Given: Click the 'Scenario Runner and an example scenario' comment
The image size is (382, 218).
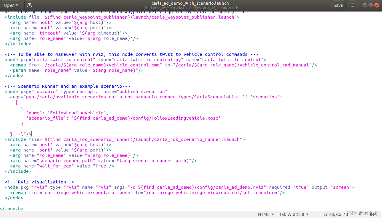Looking at the screenshot, I should point(67,86).
